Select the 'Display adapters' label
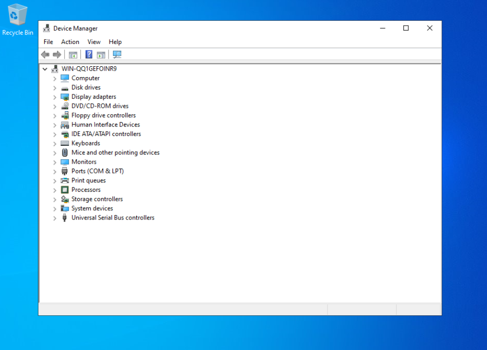This screenshot has height=350, width=487. (x=94, y=97)
